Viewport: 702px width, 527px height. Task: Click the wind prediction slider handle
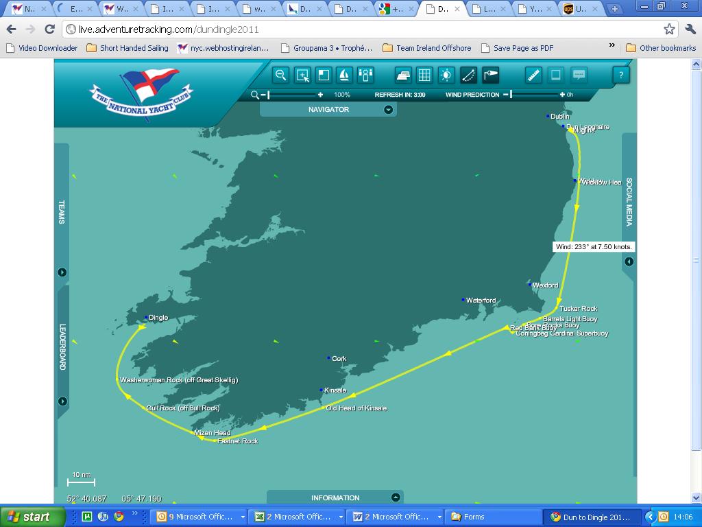(511, 95)
